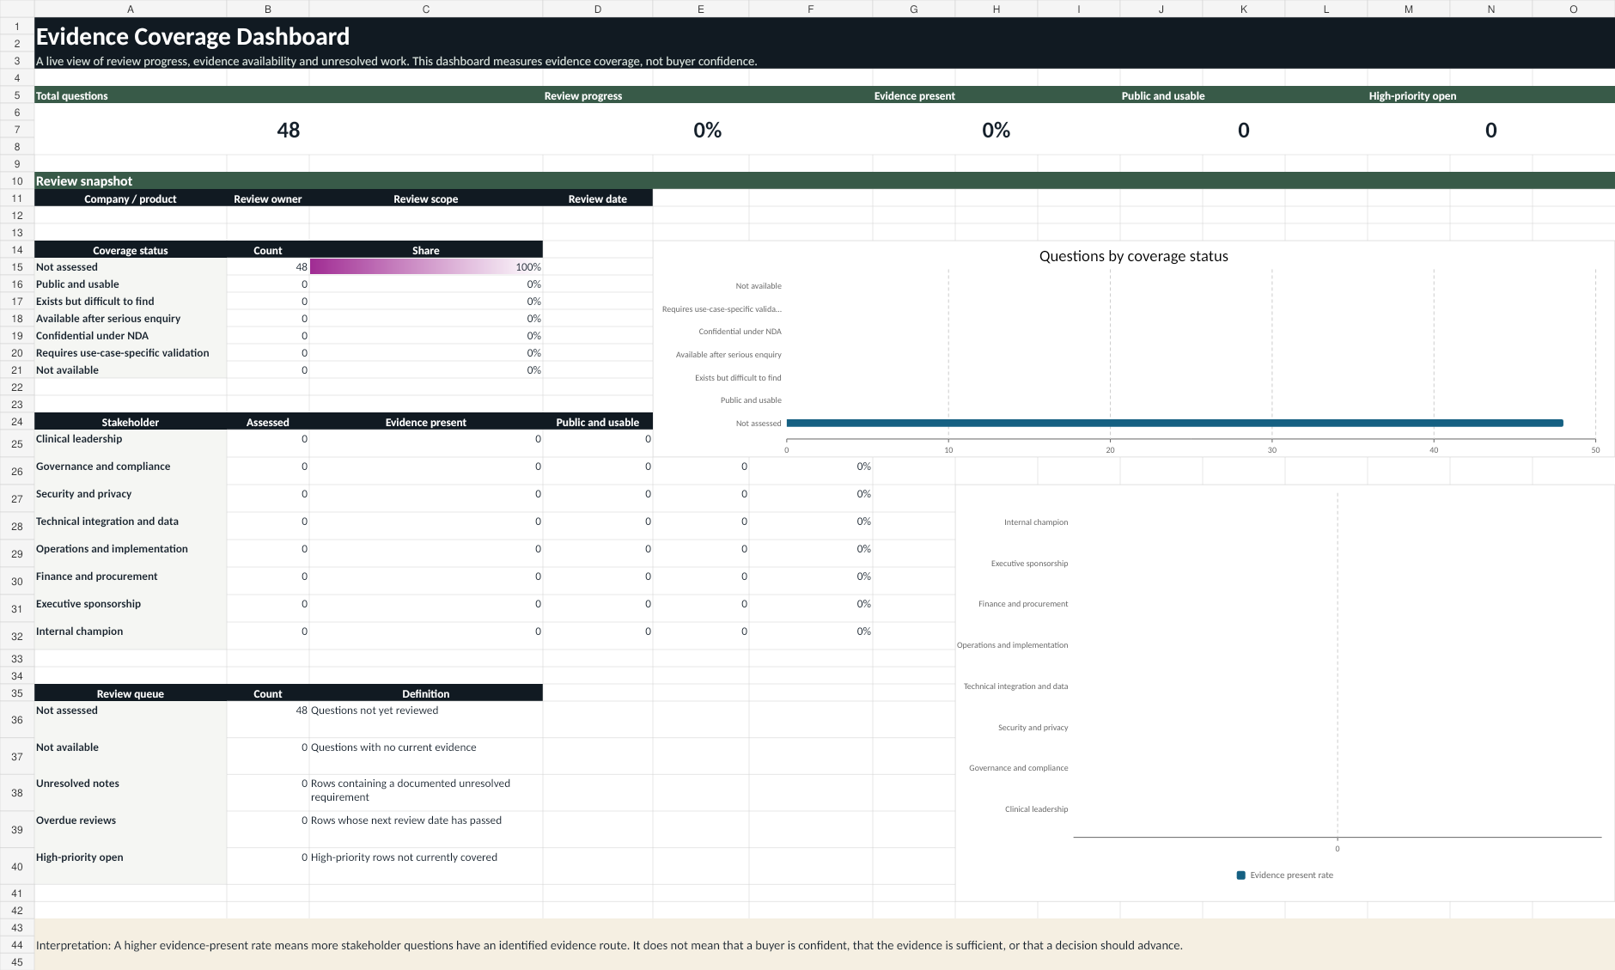Select the "Coverage status" table header

click(x=131, y=250)
